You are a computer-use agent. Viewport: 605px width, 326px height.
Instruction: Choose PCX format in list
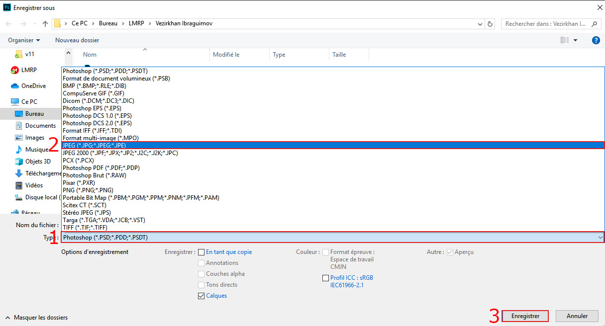332,161
